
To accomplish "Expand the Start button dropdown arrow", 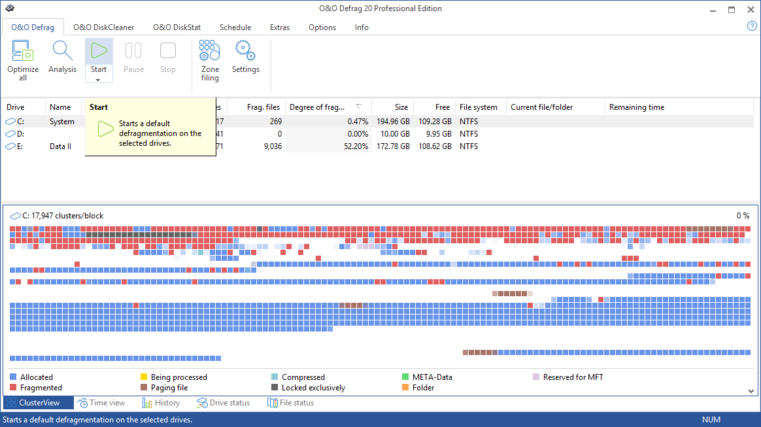I will (98, 80).
